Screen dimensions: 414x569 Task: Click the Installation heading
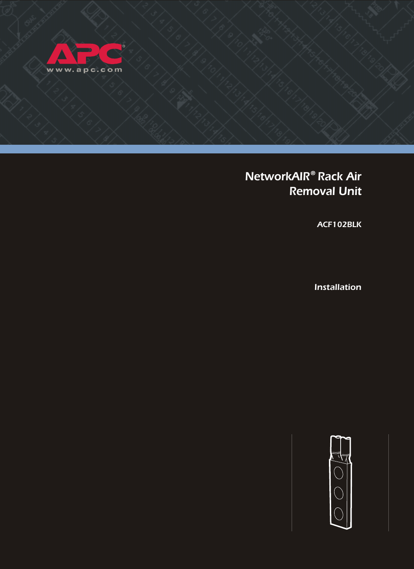[338, 287]
